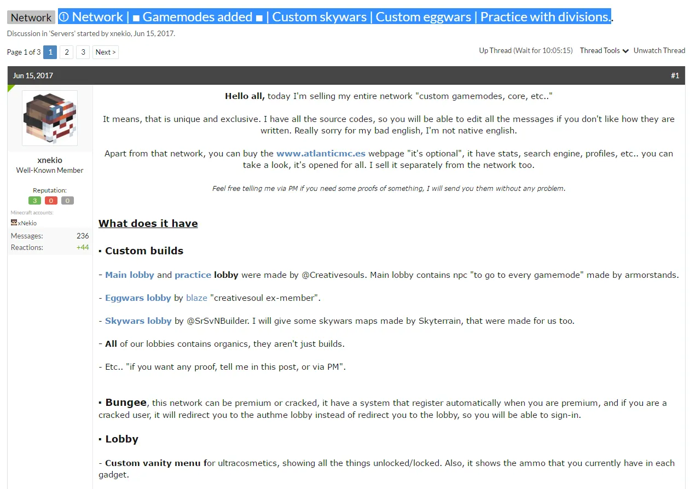Expand the Thread Tools dropdown

(604, 50)
